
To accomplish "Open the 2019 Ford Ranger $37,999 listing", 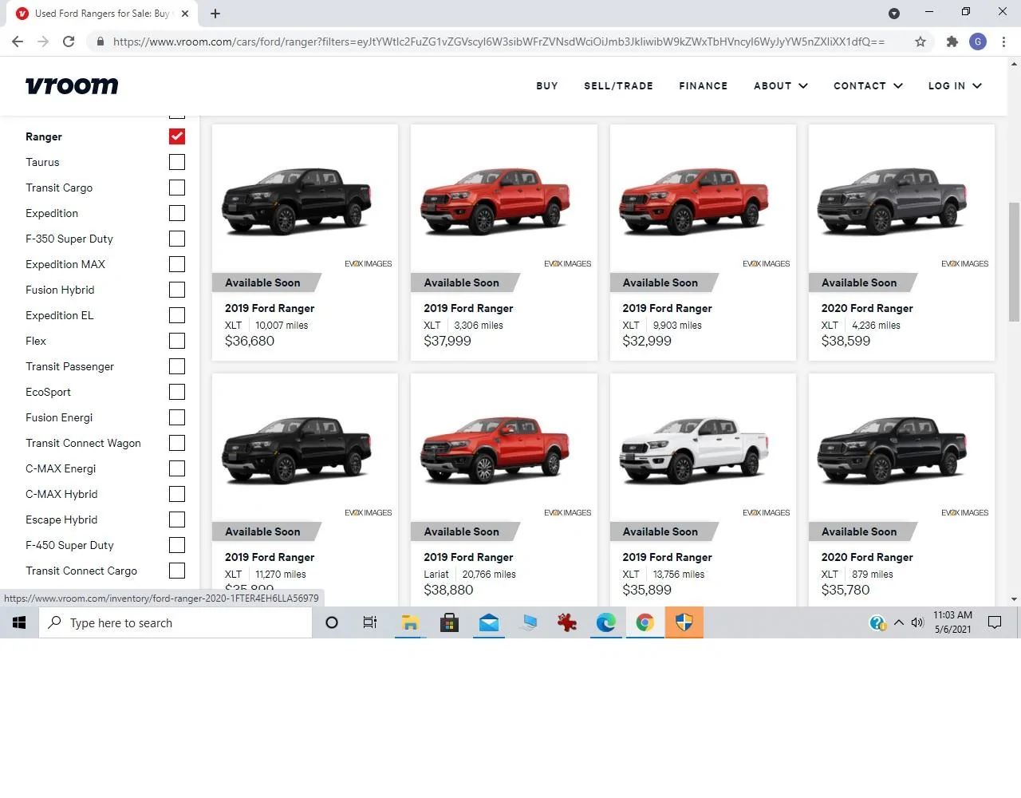I will pyautogui.click(x=504, y=243).
